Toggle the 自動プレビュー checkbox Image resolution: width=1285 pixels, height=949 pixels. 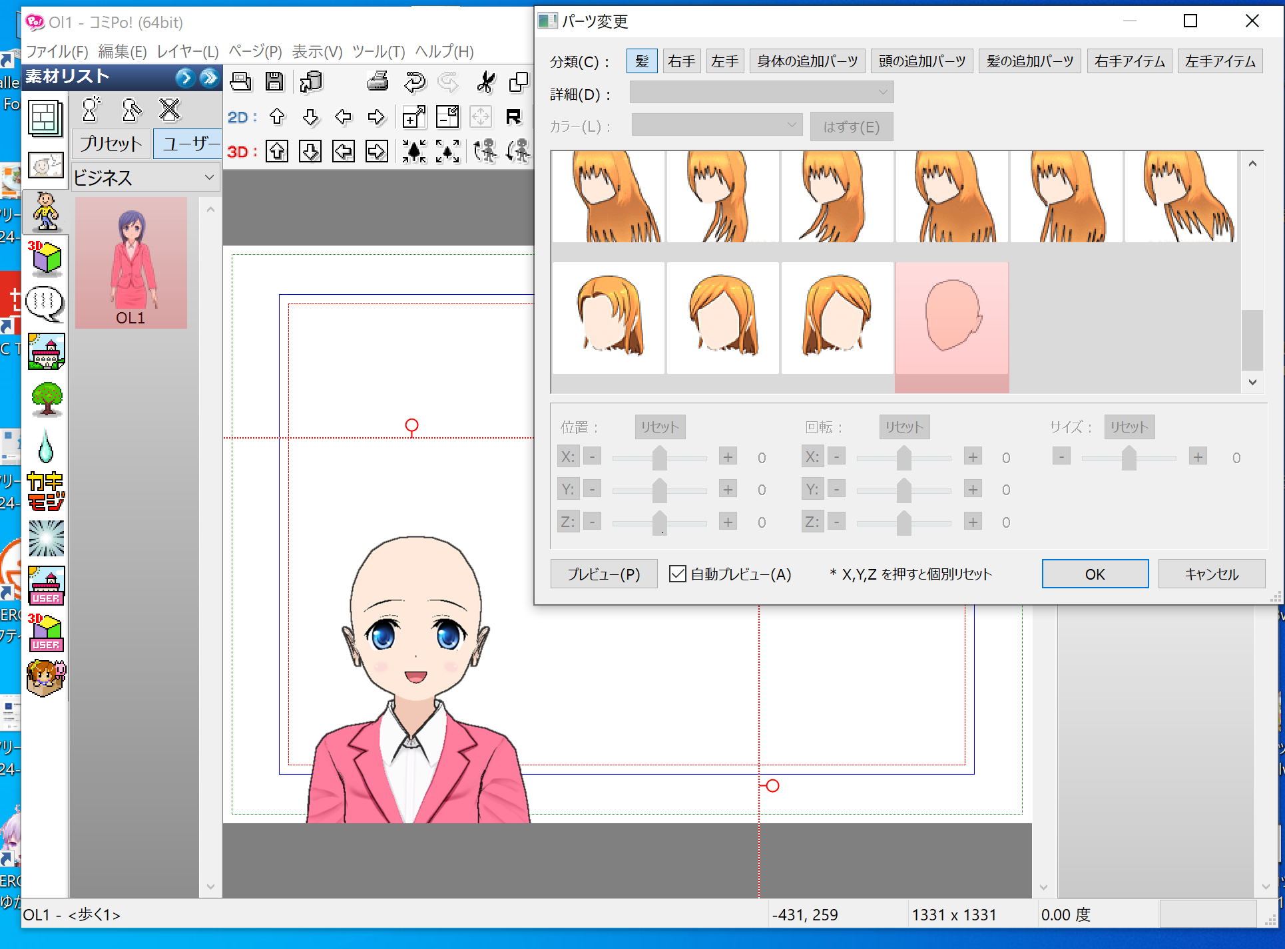click(x=677, y=574)
